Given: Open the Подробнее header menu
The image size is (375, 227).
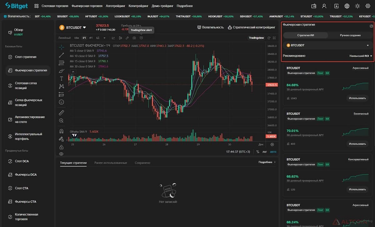Looking at the screenshot, I should tap(185, 6).
